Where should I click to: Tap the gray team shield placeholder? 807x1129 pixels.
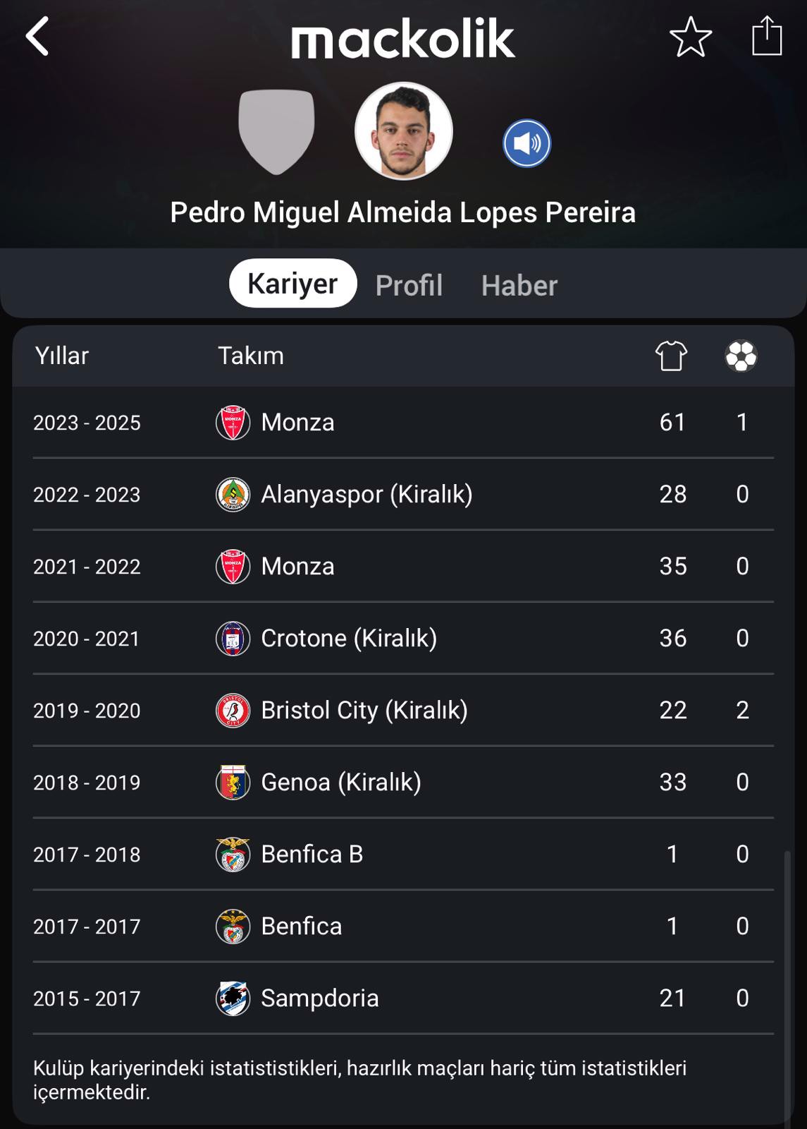[x=276, y=132]
